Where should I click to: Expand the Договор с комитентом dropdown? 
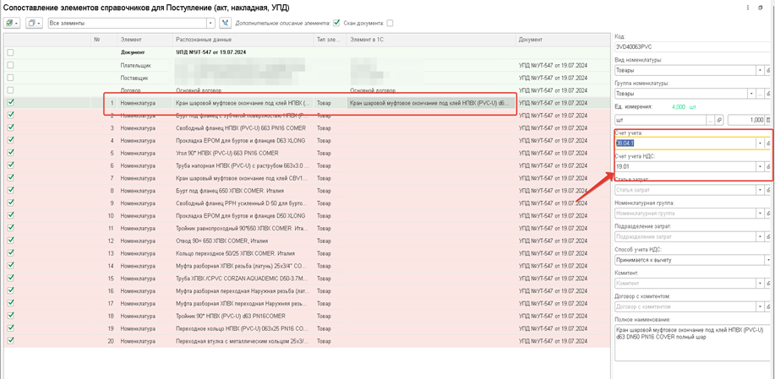[x=760, y=306]
